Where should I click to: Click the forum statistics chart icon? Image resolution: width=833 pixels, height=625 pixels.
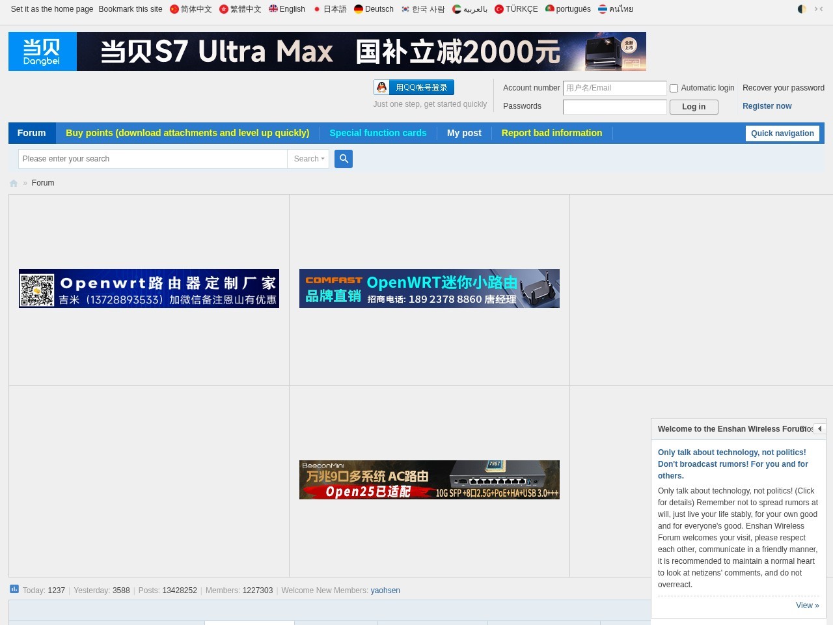14,589
